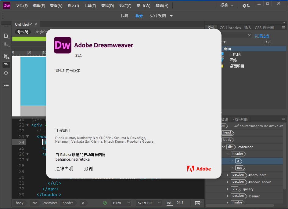Viewport: 288px width, 209px height.
Task: Collapse the div .container node in the DOM tree
Action: pyautogui.click(x=224, y=147)
